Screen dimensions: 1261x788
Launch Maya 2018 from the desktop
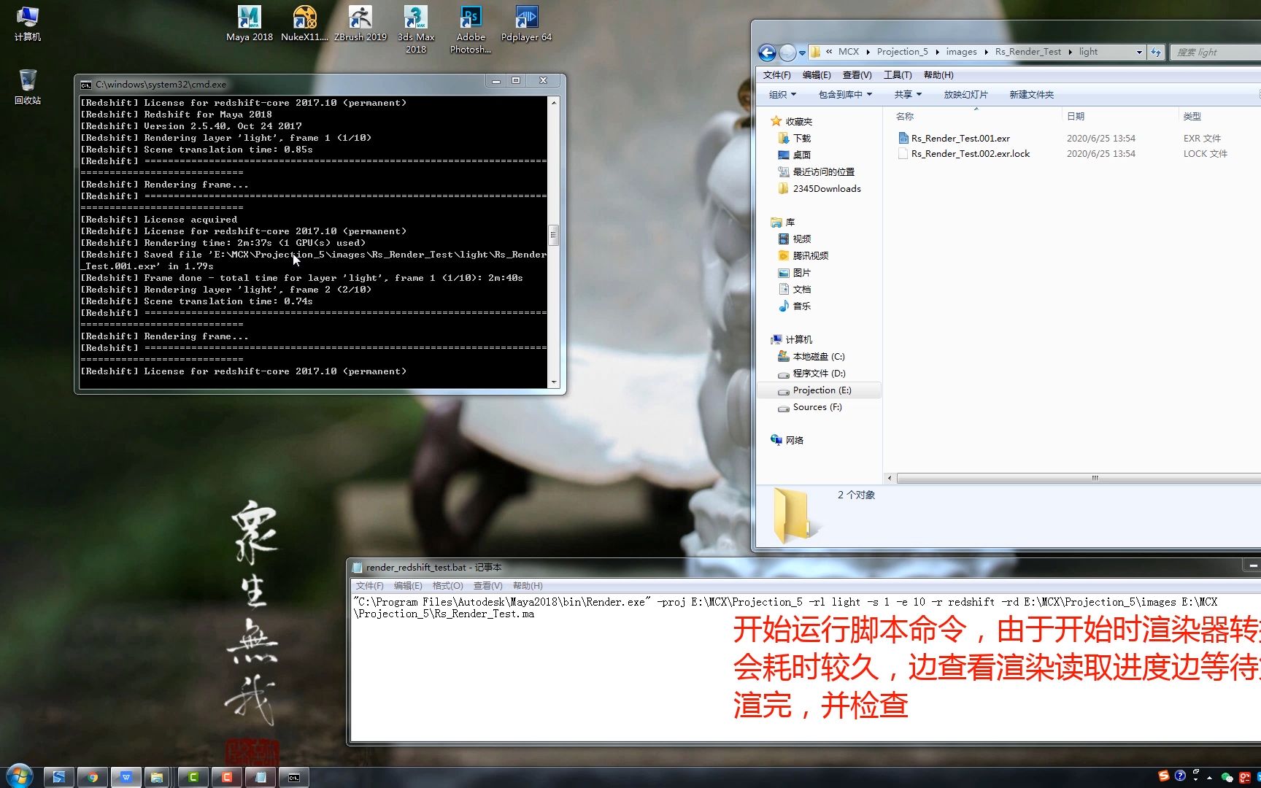[249, 18]
